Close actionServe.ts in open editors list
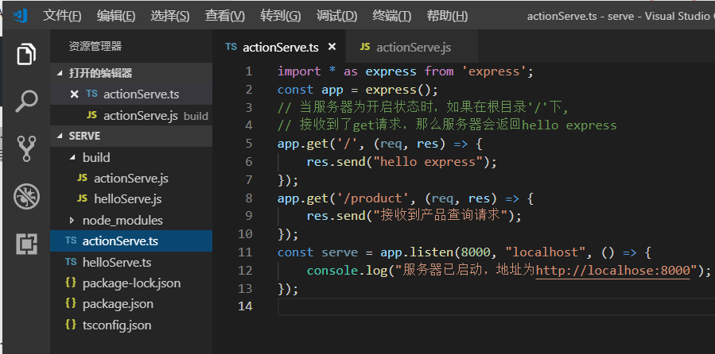The image size is (715, 354). [x=74, y=94]
